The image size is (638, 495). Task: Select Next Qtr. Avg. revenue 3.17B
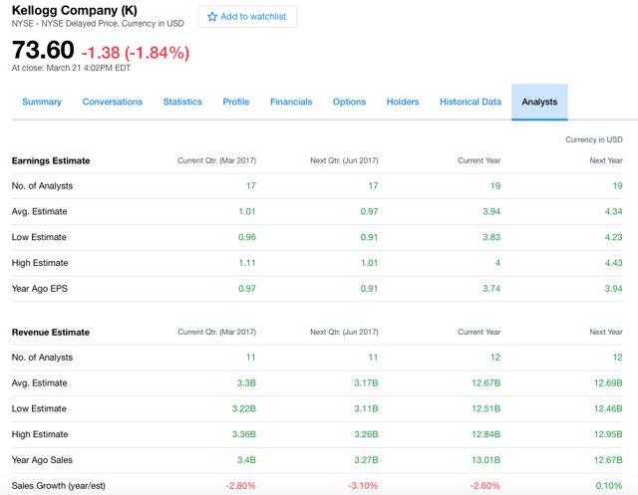366,382
